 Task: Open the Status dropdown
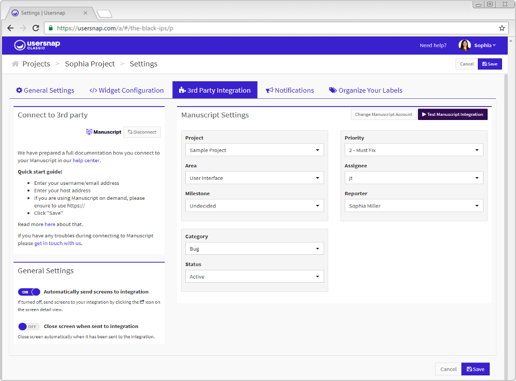pos(254,276)
